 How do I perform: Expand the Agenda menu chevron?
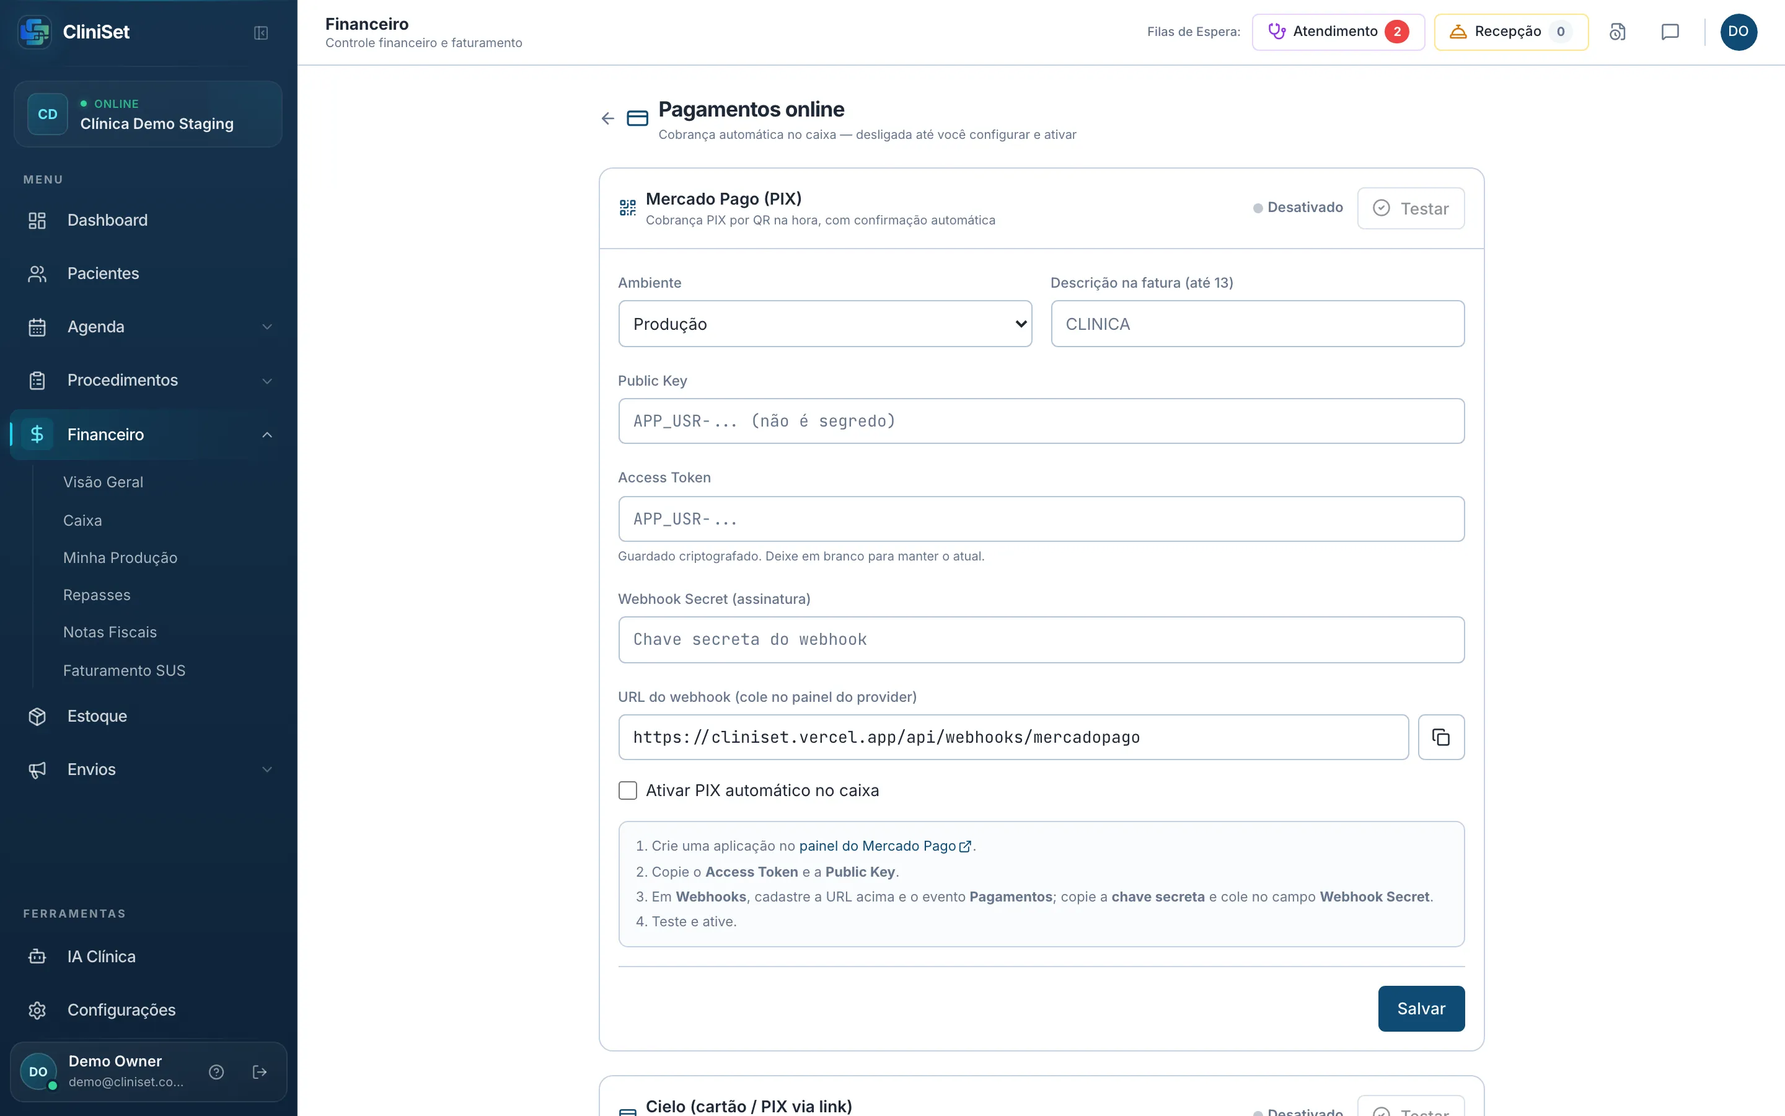coord(267,327)
